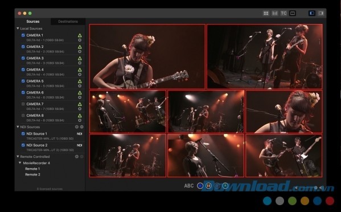
Task: Enable the CAMERA 7 checkbox
Action: (x=23, y=104)
